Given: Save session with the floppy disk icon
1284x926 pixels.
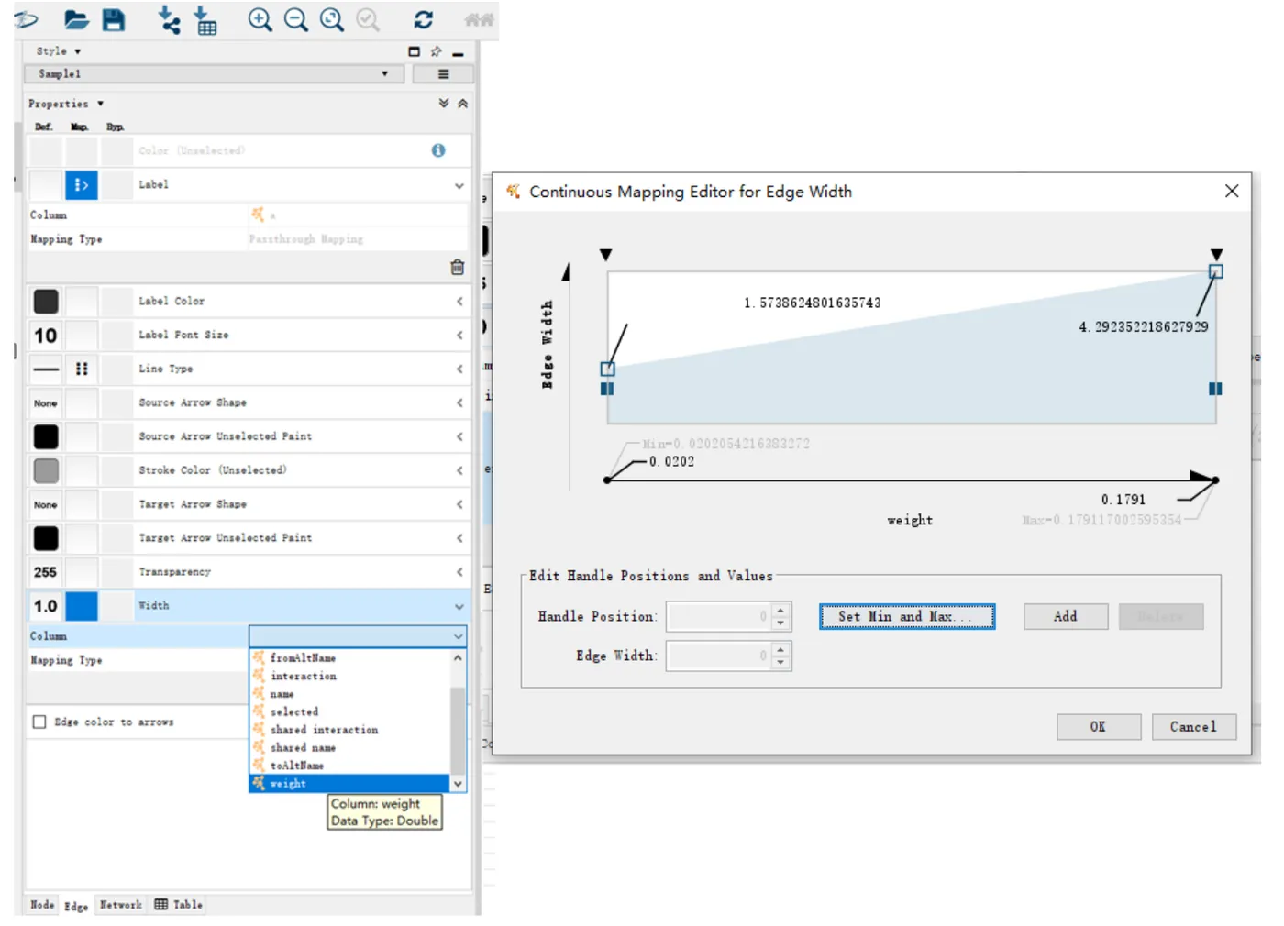Looking at the screenshot, I should [x=113, y=20].
